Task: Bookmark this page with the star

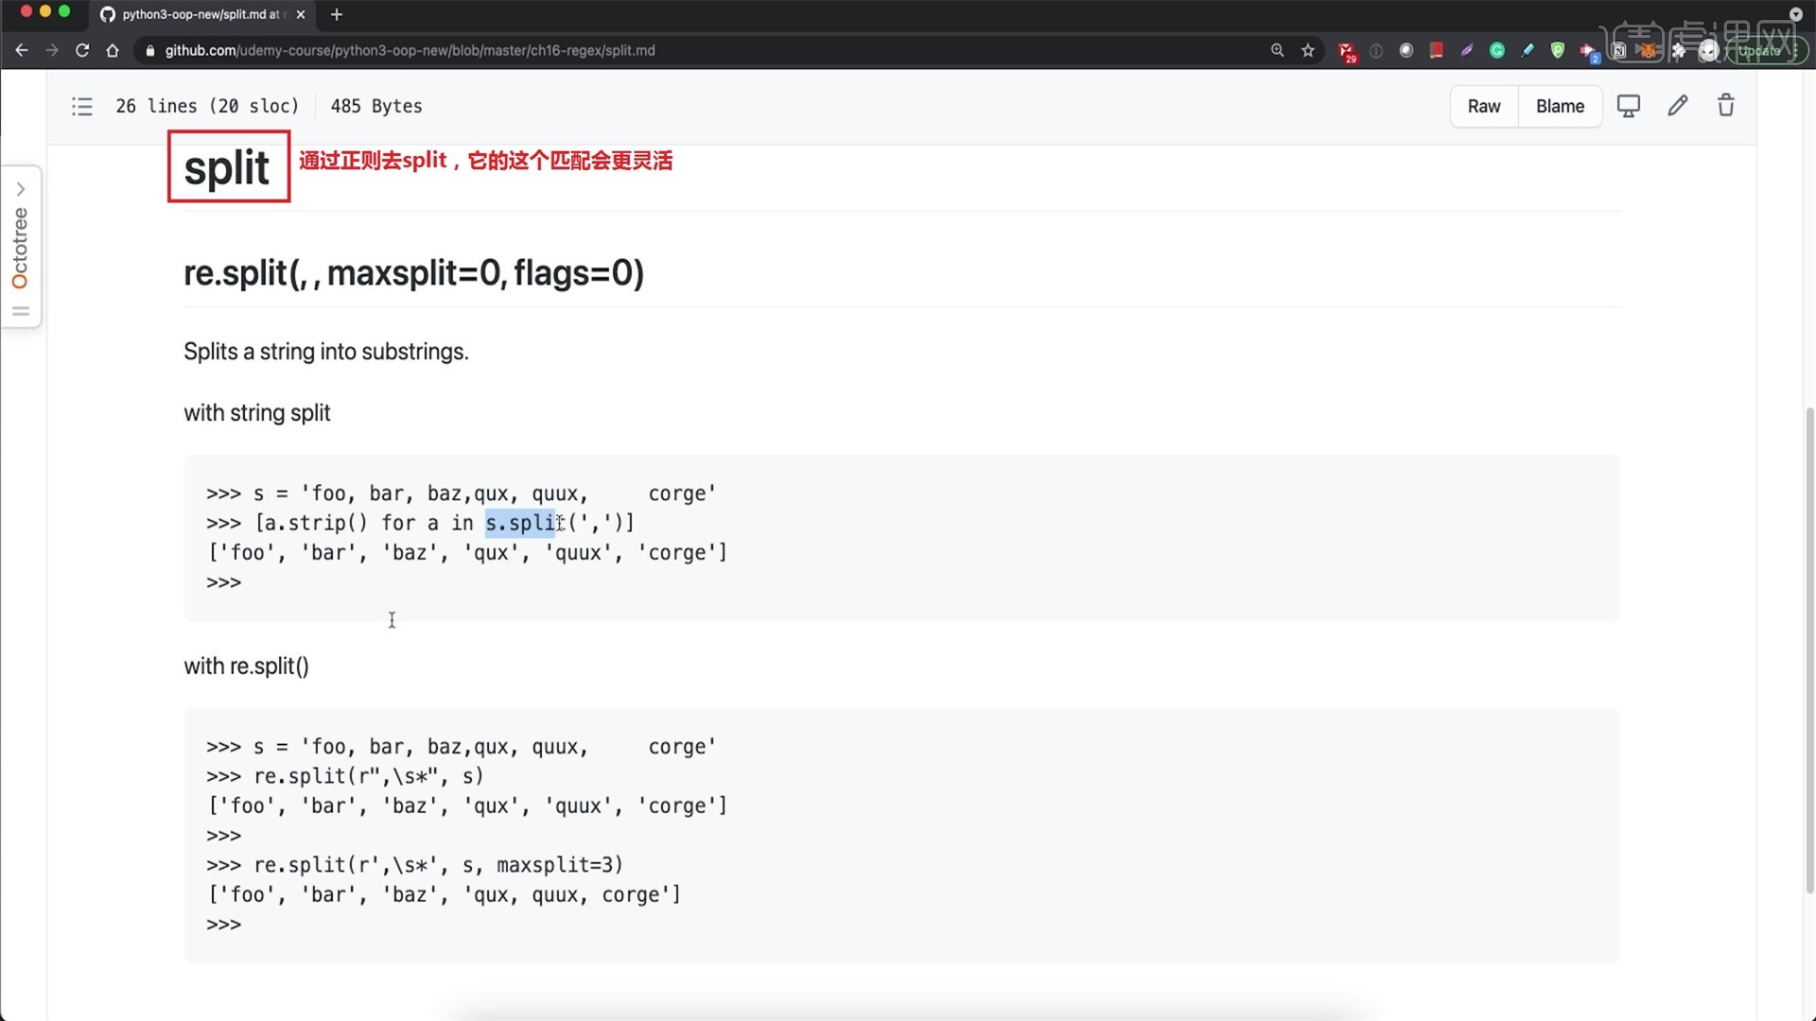Action: (1308, 50)
